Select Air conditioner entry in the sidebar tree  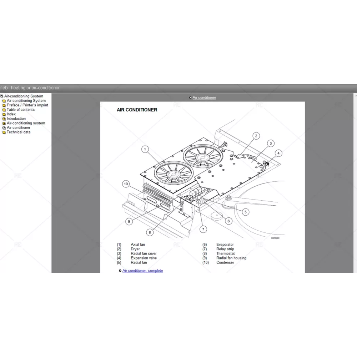coord(19,127)
